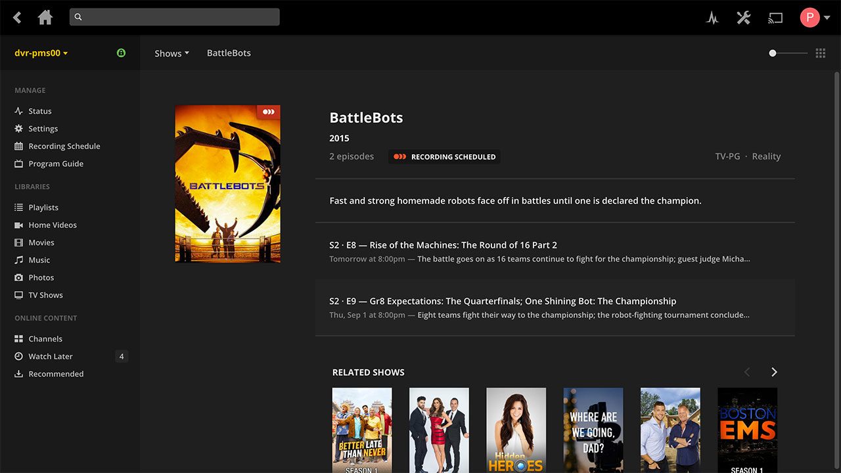Open the Home screen icon
The width and height of the screenshot is (841, 473).
tap(45, 17)
